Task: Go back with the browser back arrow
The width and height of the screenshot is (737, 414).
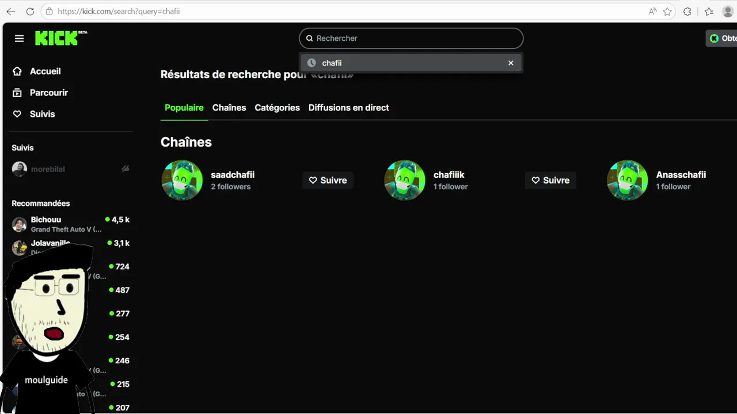Action: pyautogui.click(x=10, y=11)
